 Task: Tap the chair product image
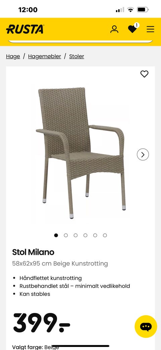(80, 153)
